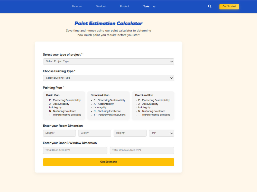Choose the Basic Plan card
Screen dimensions: 257x192
(x=64, y=105)
